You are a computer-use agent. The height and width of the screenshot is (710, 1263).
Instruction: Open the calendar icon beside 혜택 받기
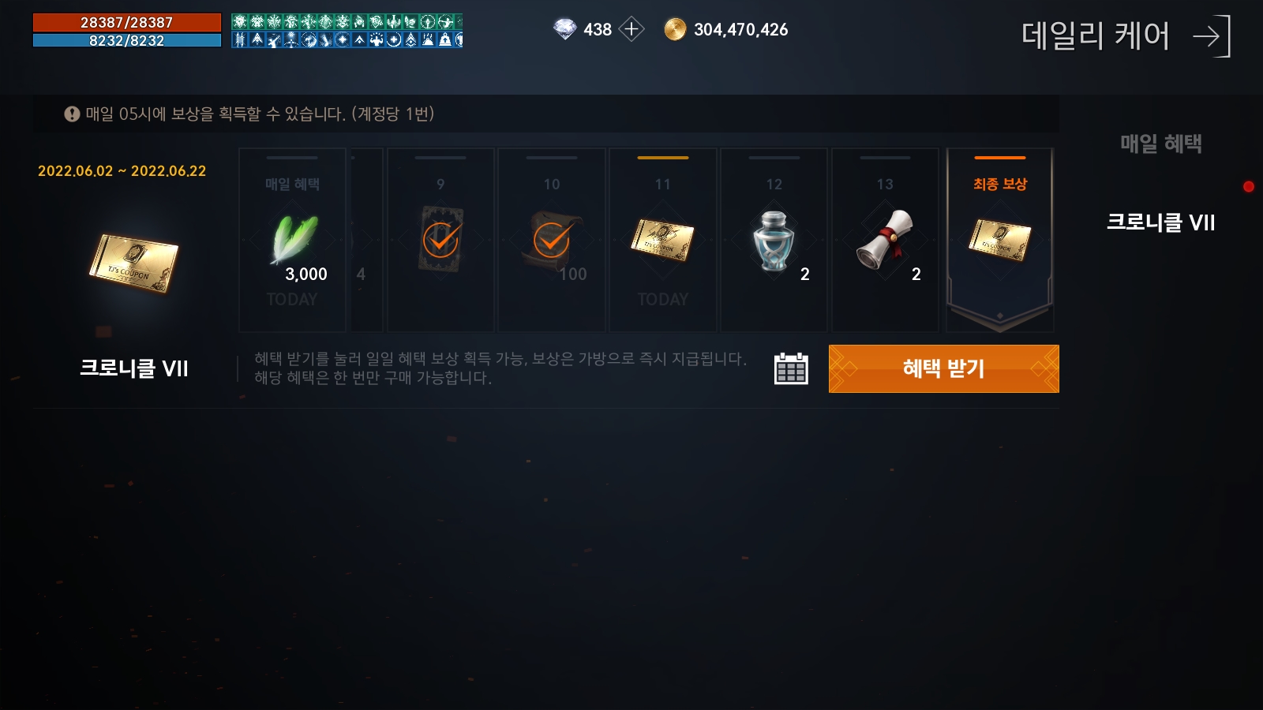tap(791, 368)
